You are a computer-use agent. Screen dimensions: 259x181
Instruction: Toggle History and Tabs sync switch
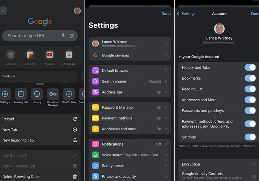250,67
